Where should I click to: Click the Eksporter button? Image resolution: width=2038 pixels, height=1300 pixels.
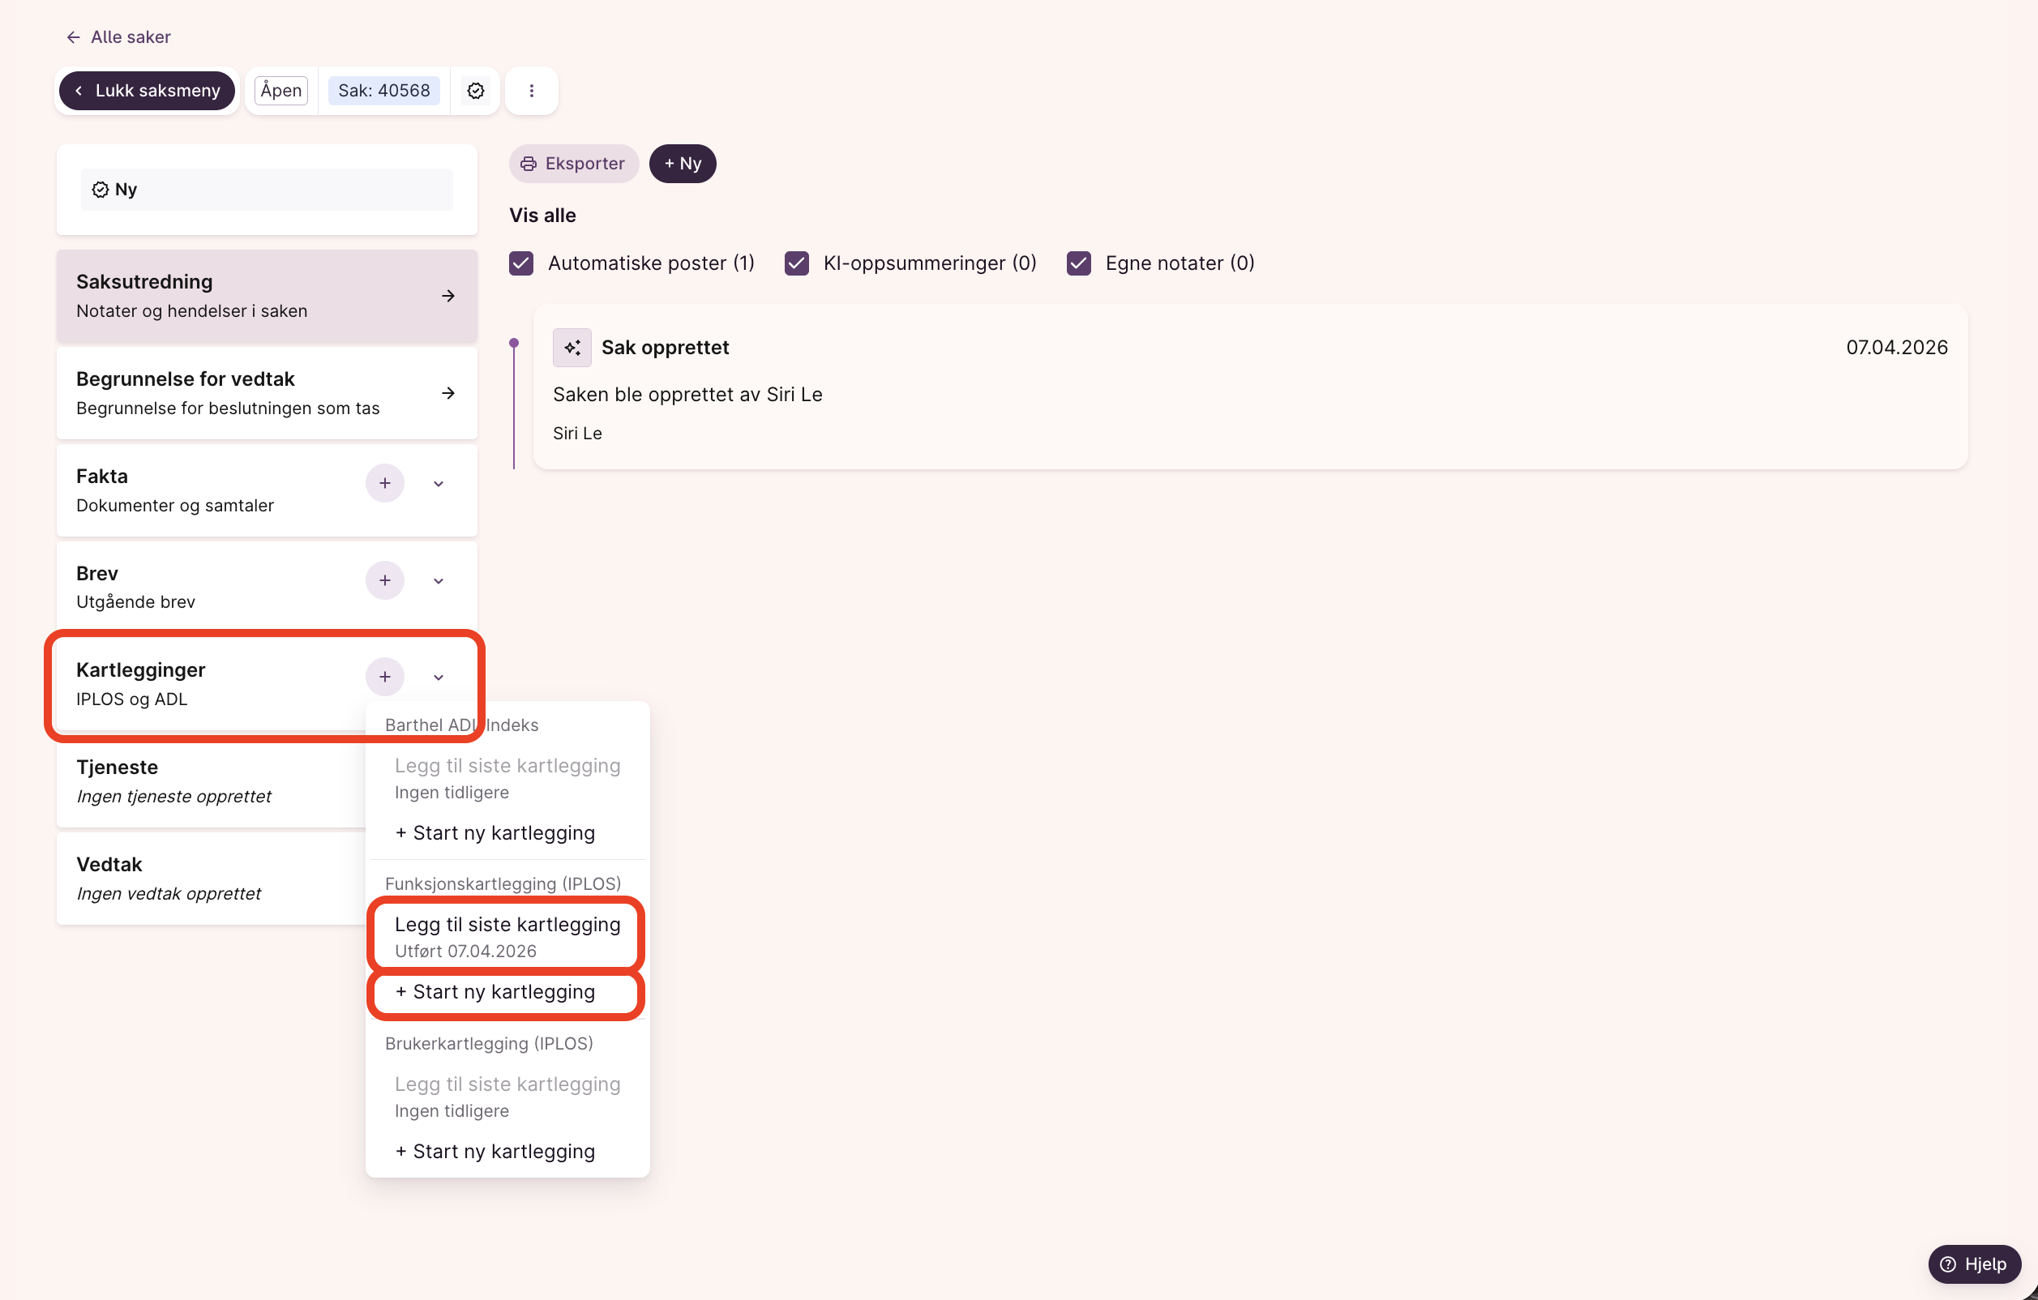[573, 164]
